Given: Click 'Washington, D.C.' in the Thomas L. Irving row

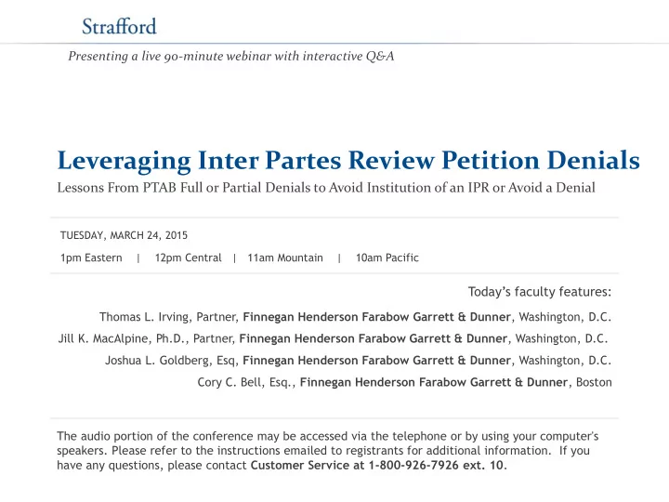Looking at the screenshot, I should pos(565,317).
